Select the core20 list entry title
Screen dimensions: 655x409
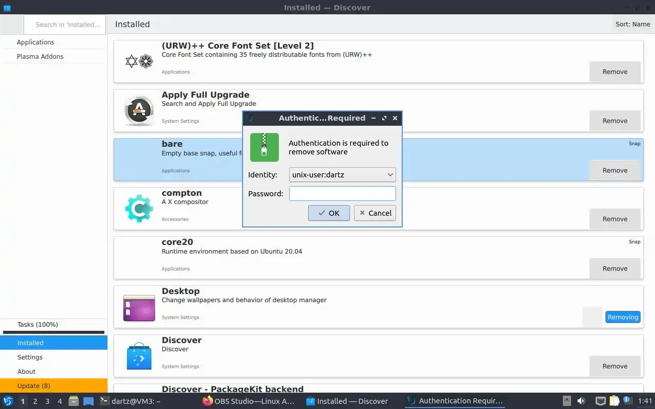[x=177, y=242]
